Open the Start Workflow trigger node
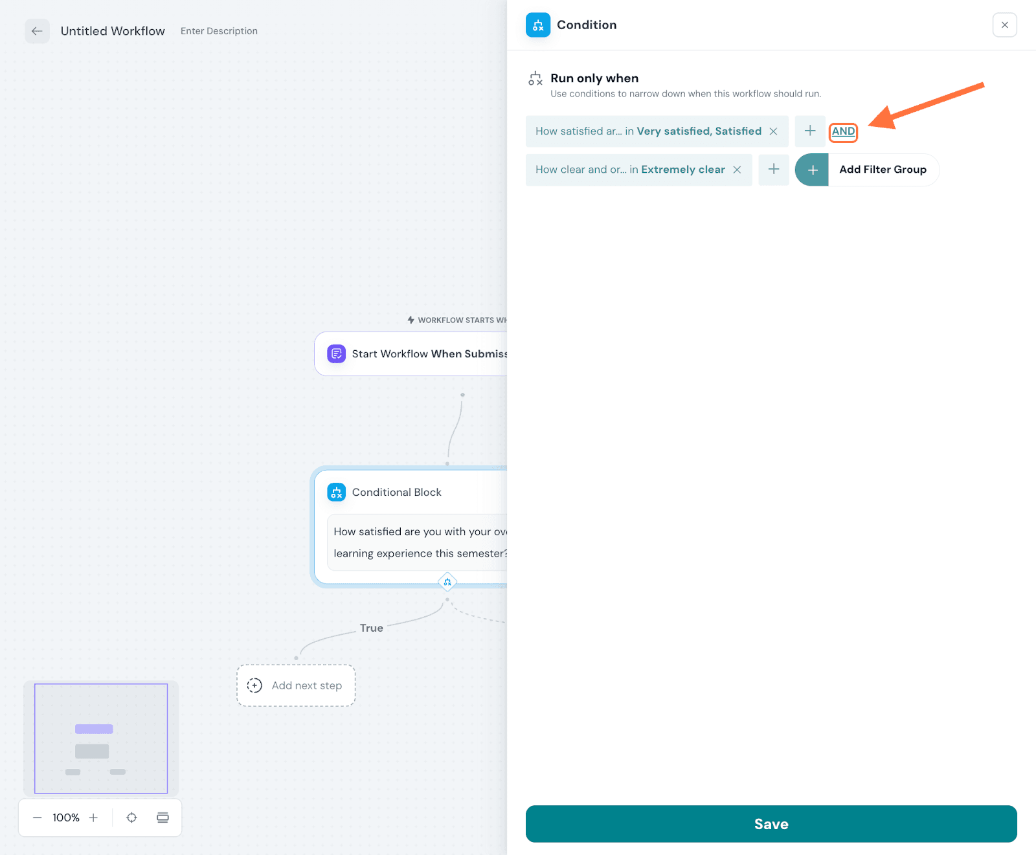This screenshot has height=855, width=1036. click(414, 354)
